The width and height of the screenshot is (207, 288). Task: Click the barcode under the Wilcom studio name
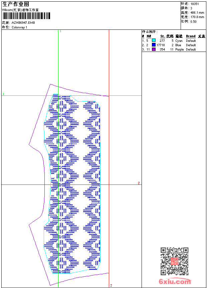click(x=26, y=16)
